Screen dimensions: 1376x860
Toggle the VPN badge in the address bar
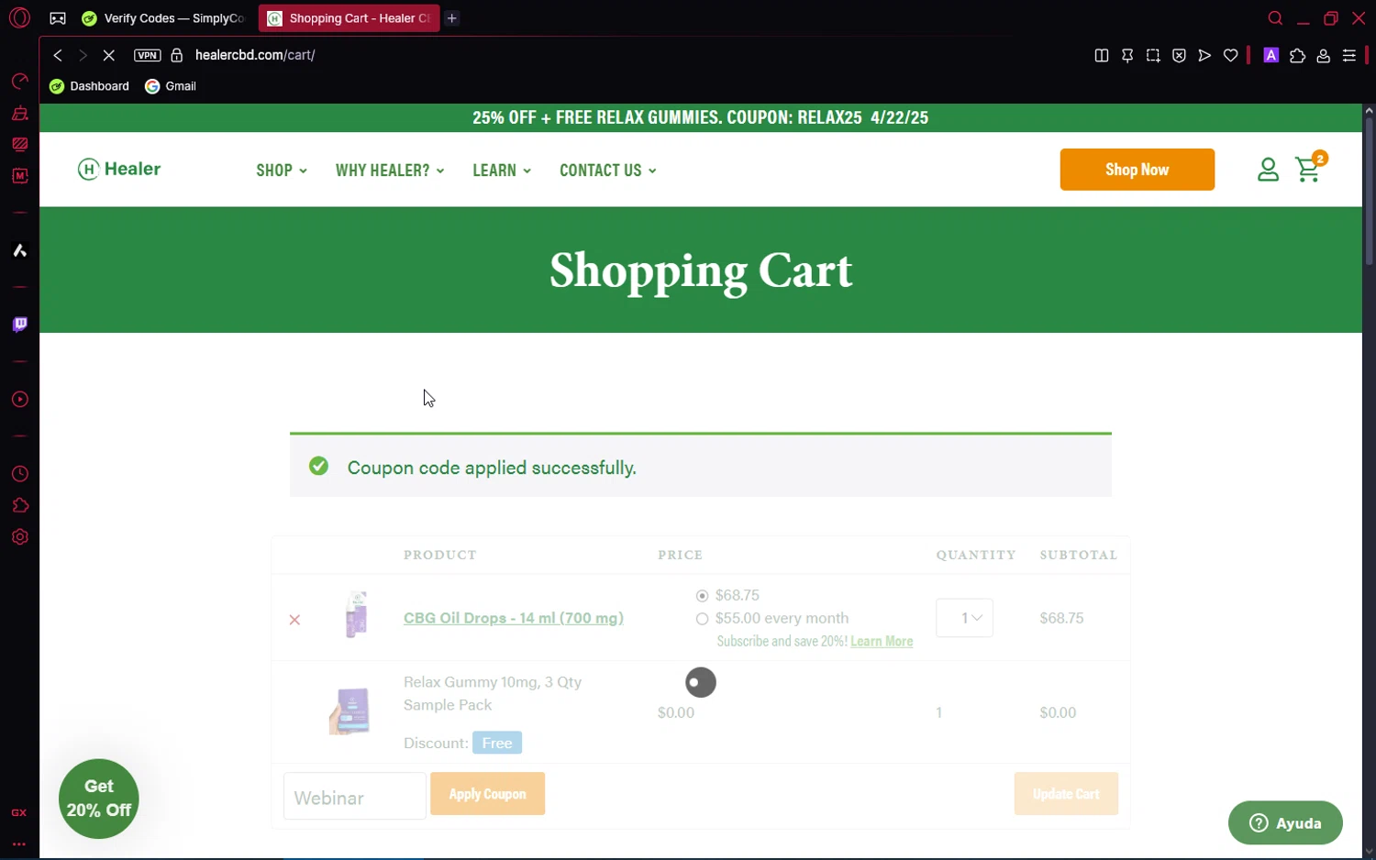coord(148,55)
